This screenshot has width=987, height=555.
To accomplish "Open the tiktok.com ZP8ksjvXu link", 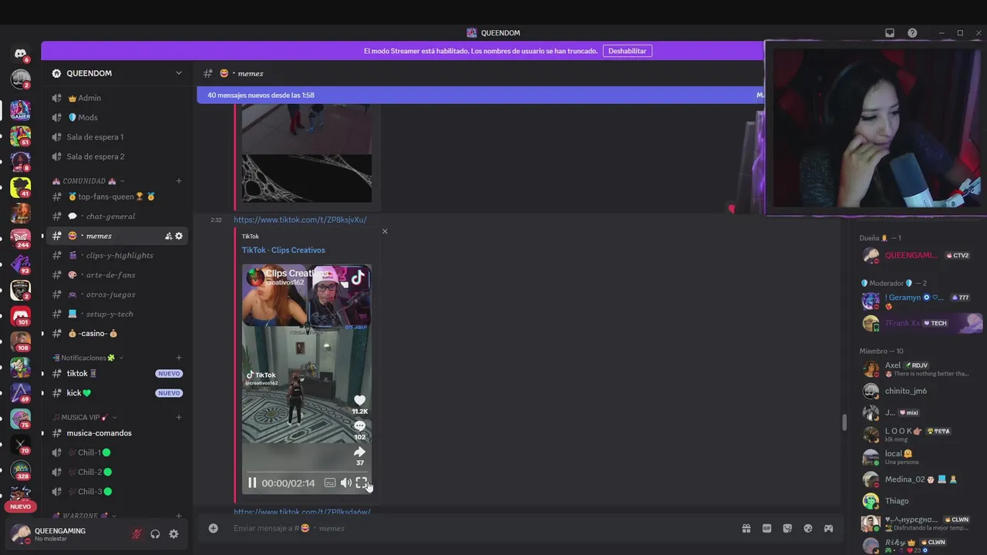I will 300,220.
